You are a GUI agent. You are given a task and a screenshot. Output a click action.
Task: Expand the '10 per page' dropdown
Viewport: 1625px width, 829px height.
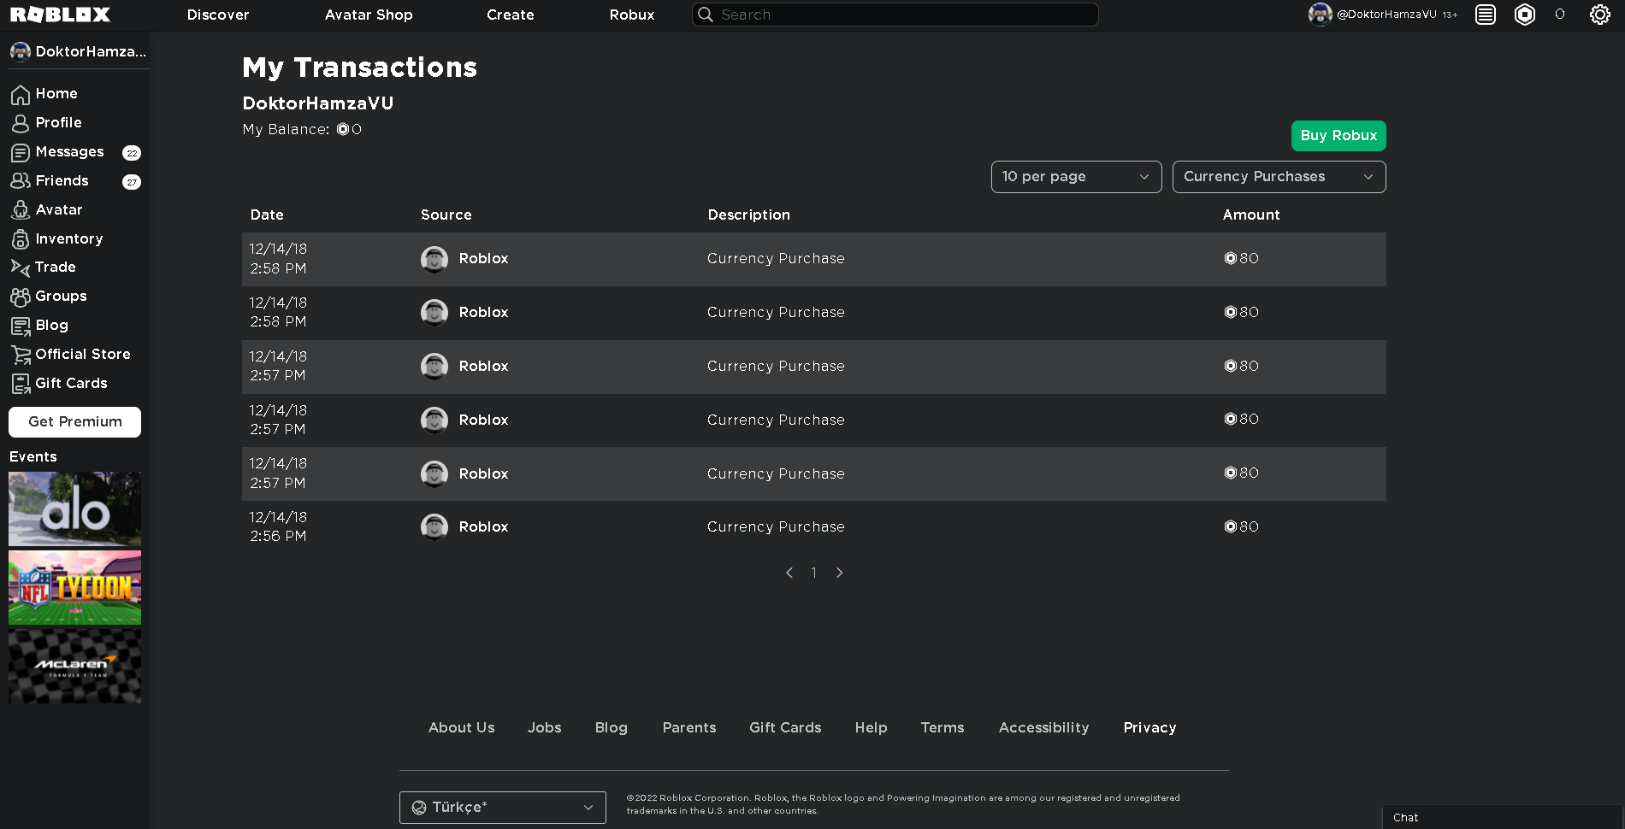(1076, 177)
